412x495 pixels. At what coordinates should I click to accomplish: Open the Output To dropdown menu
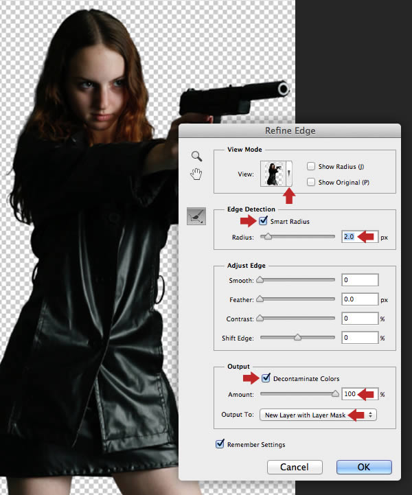[318, 415]
